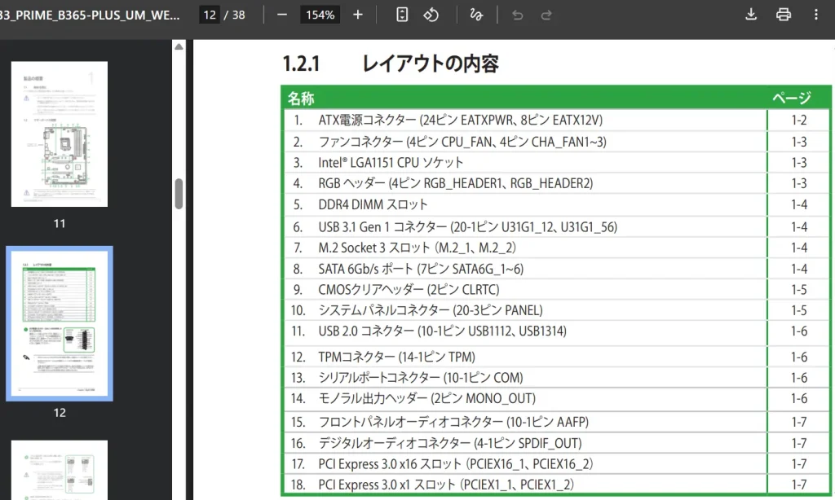The height and width of the screenshot is (500, 835).
Task: Zoom in with the plus button
Action: pyautogui.click(x=358, y=15)
